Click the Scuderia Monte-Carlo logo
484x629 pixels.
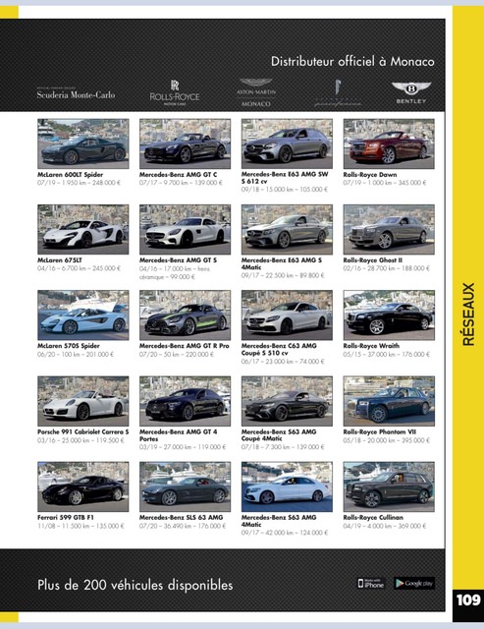(76, 94)
